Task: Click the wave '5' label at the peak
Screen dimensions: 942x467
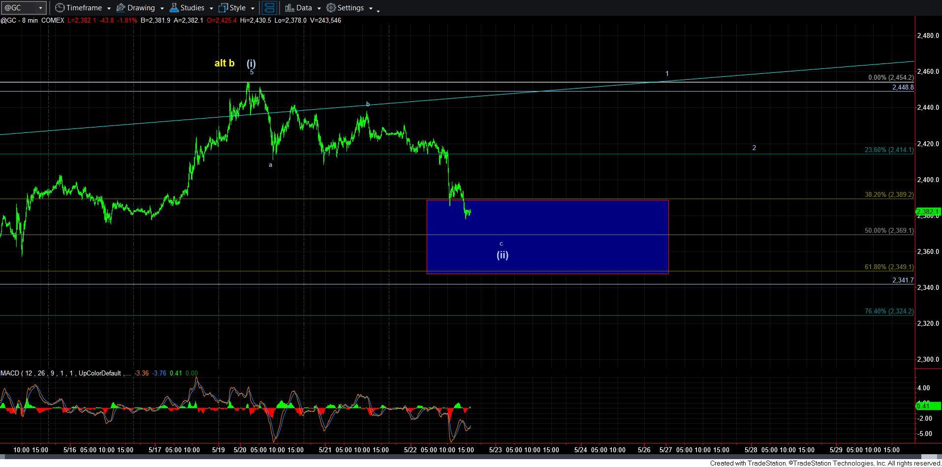Action: pos(251,72)
